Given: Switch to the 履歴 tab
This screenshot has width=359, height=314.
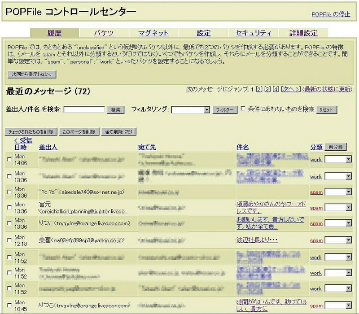Looking at the screenshot, I should click(54, 33).
